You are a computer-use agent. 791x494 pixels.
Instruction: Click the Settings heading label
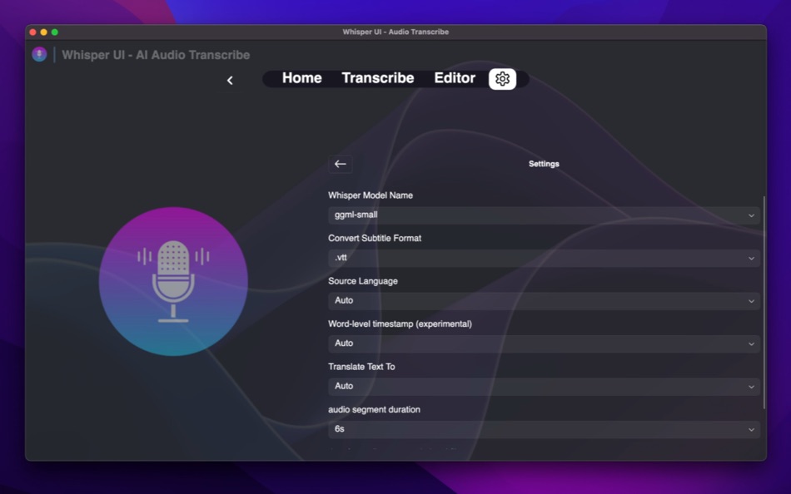pyautogui.click(x=544, y=164)
